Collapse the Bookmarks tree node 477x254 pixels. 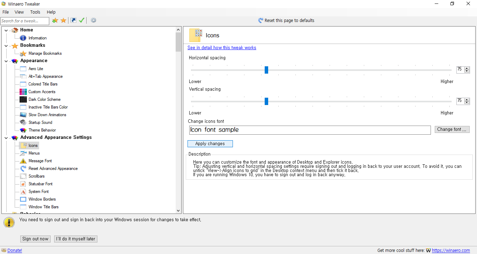point(6,46)
